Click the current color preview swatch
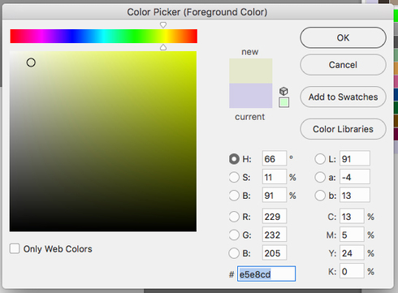This screenshot has height=293, width=398. (251, 96)
